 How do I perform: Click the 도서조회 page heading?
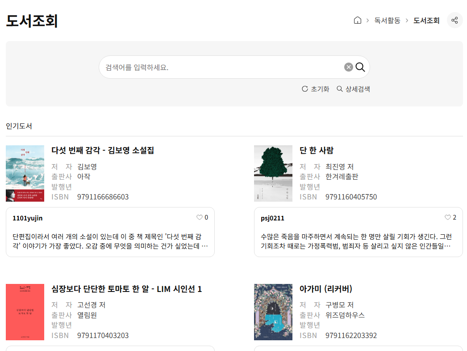click(32, 21)
